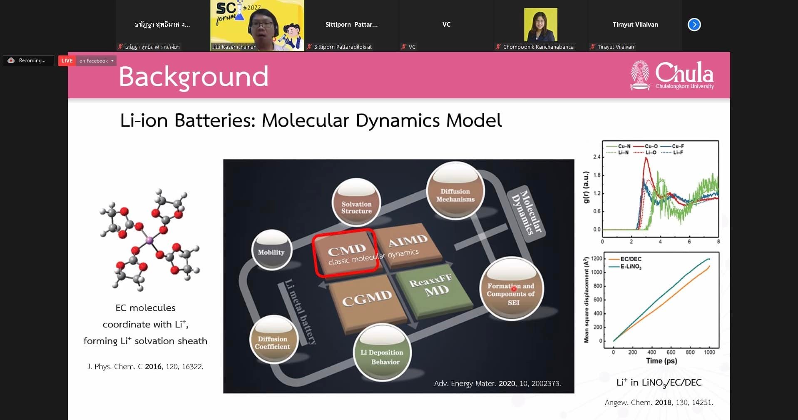Click the Recording indicator cloud icon
Image resolution: width=798 pixels, height=420 pixels.
coord(11,60)
